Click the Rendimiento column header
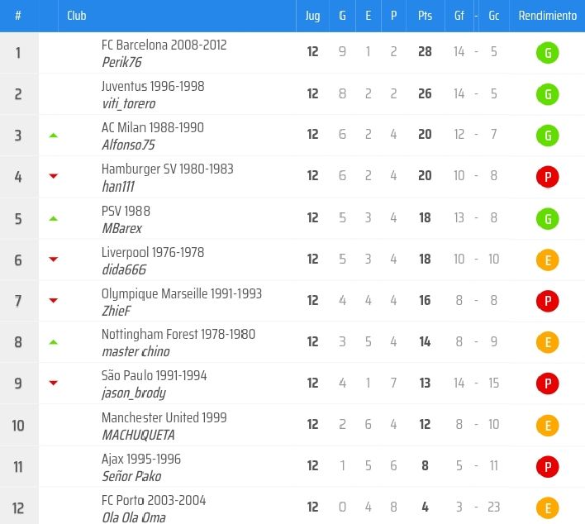This screenshot has height=524, width=585. [x=547, y=16]
